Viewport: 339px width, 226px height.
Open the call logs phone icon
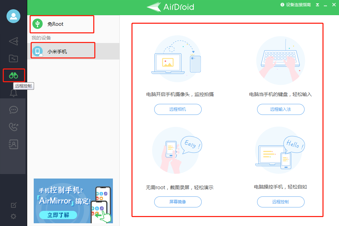pyautogui.click(x=13, y=127)
